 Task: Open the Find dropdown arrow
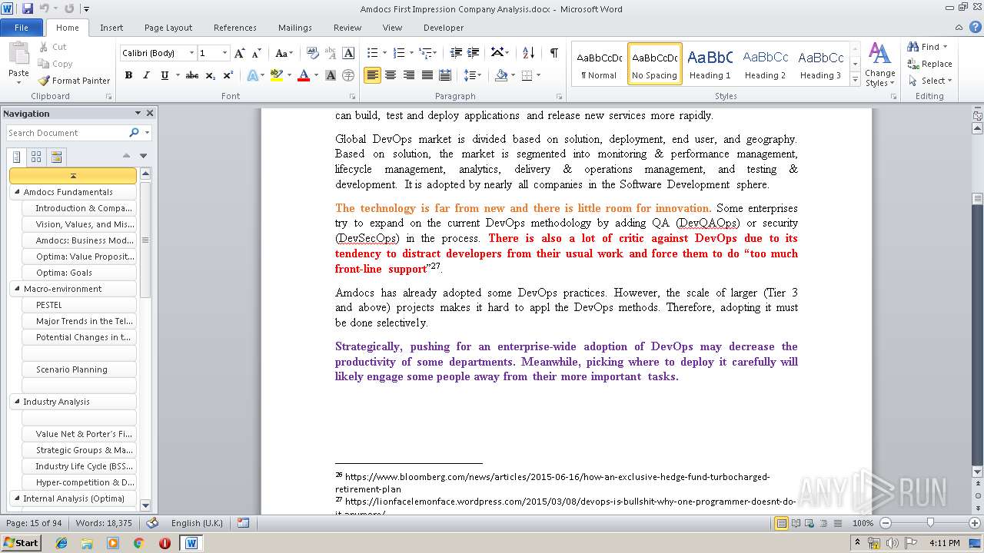point(946,47)
